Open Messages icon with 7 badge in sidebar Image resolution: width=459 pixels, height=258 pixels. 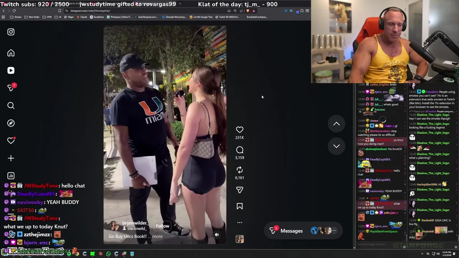pos(11,88)
